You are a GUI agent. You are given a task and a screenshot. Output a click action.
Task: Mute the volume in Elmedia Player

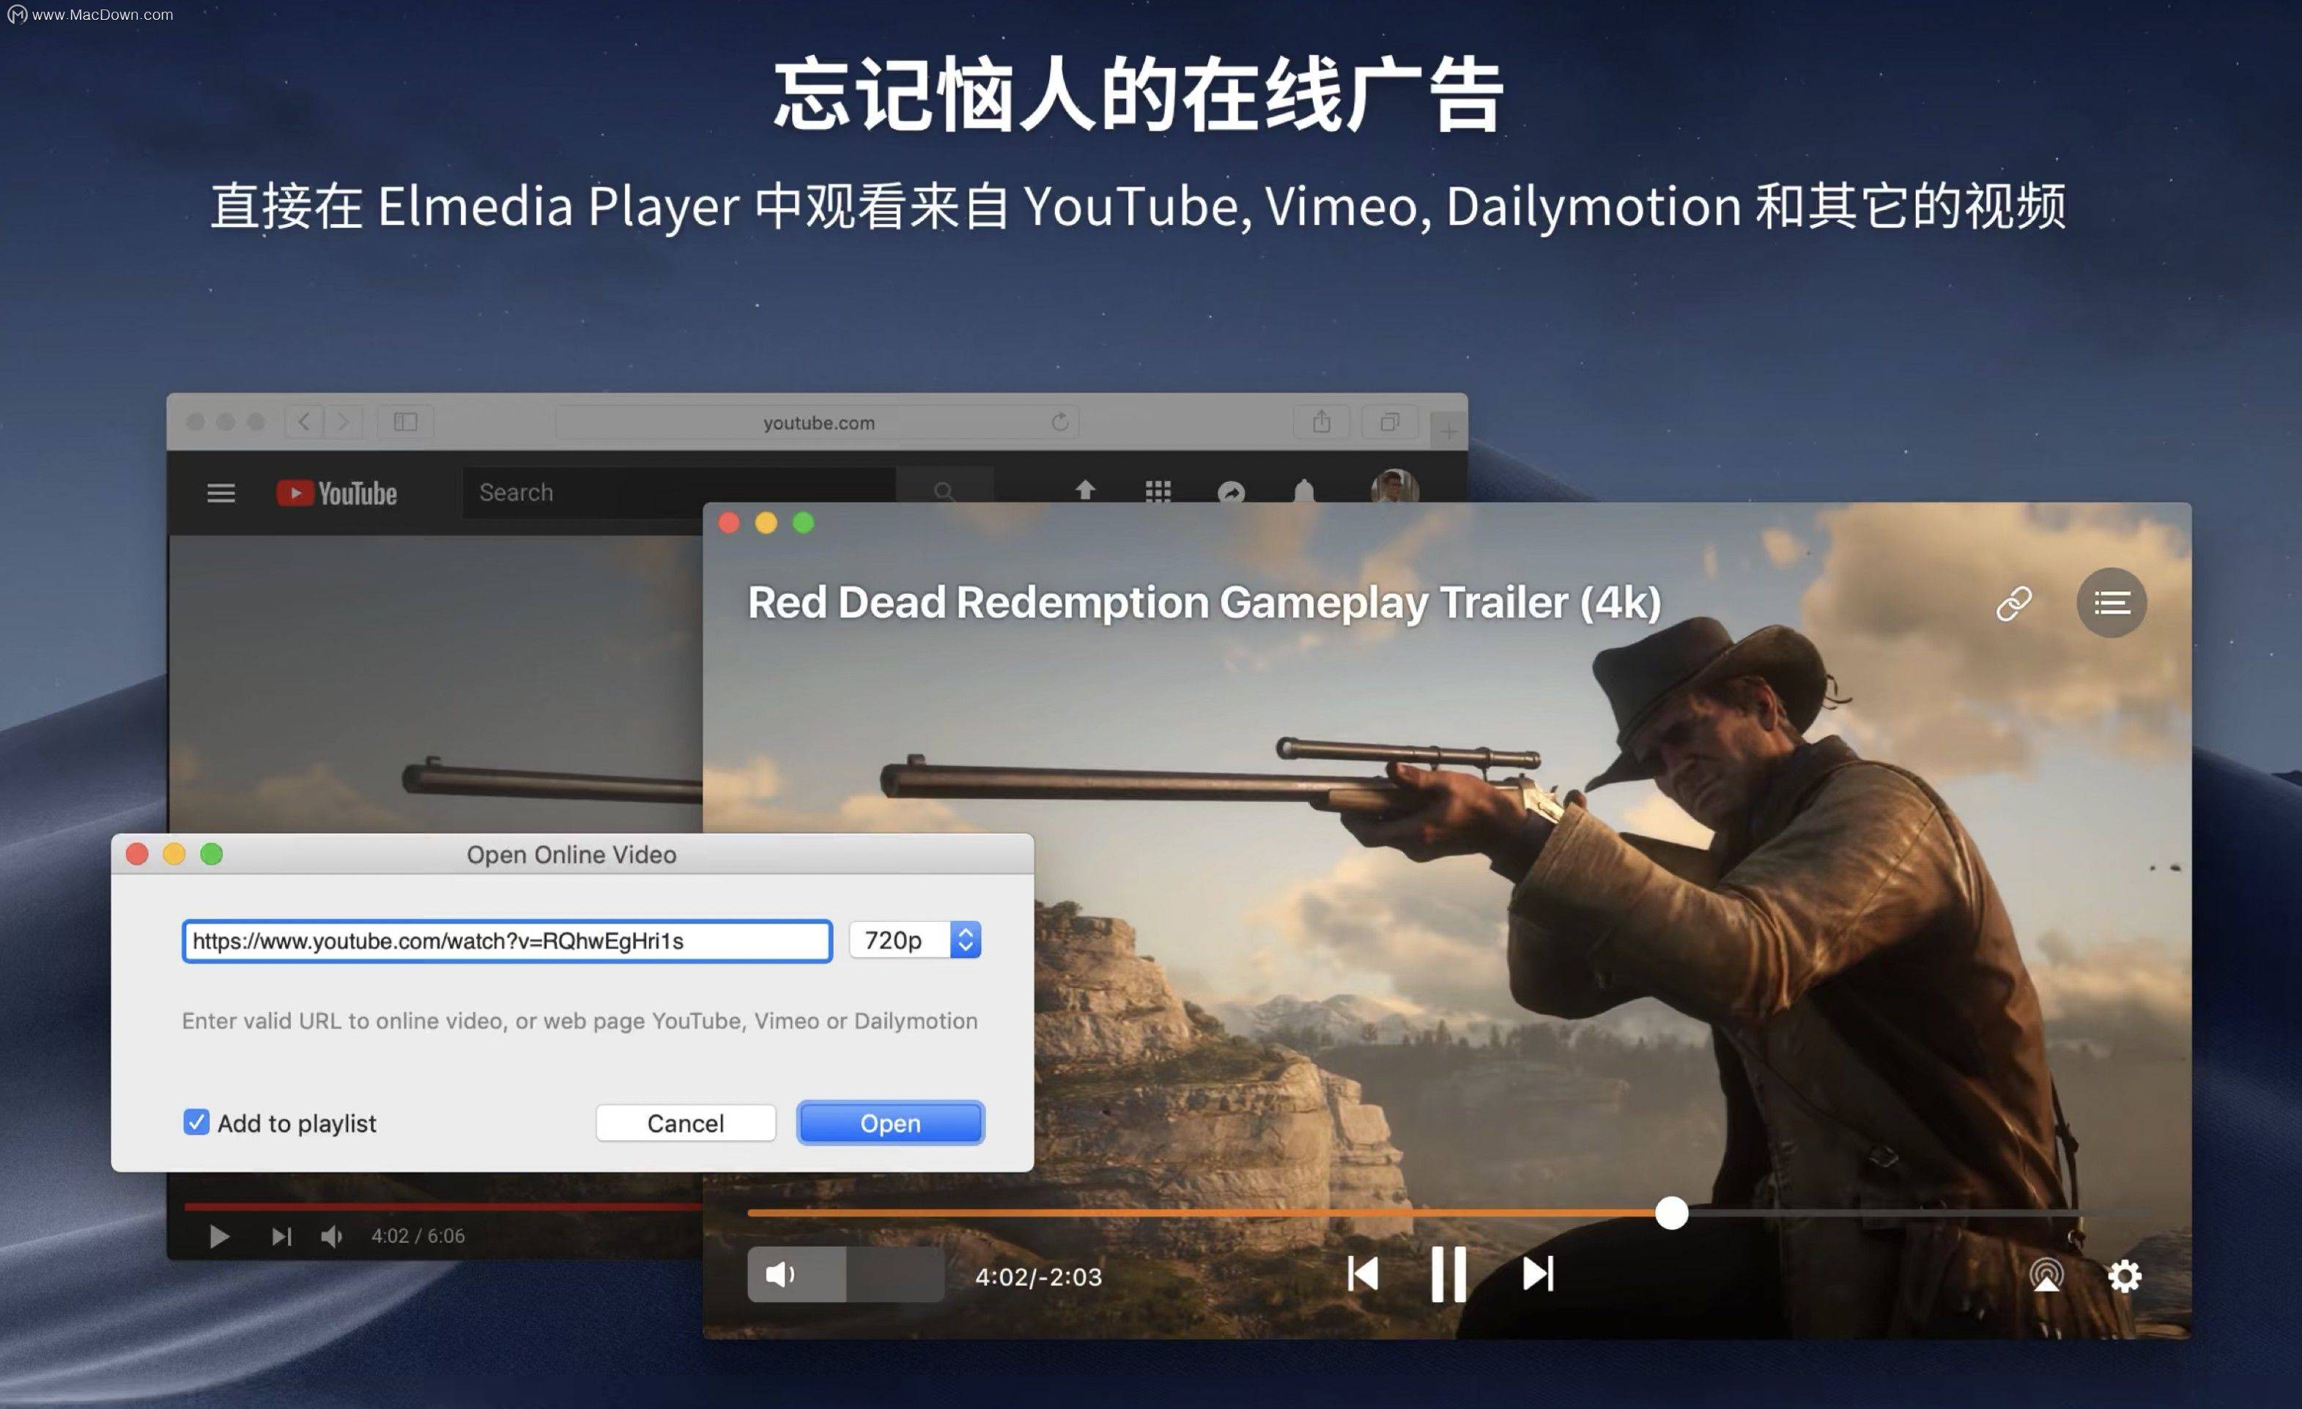(x=780, y=1274)
